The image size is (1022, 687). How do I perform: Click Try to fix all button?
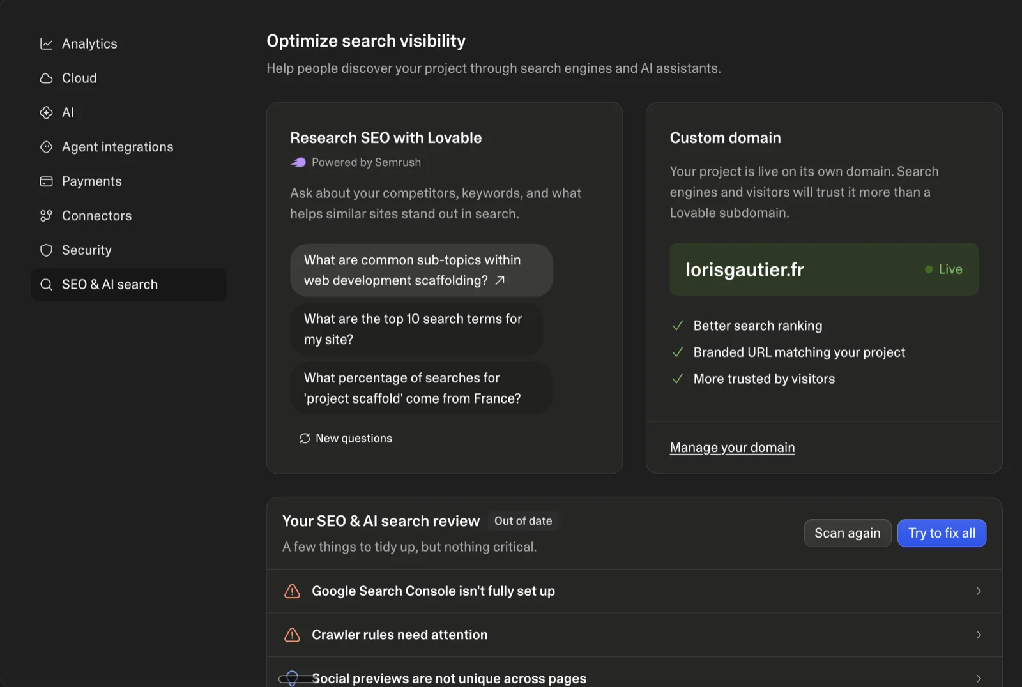(x=942, y=533)
